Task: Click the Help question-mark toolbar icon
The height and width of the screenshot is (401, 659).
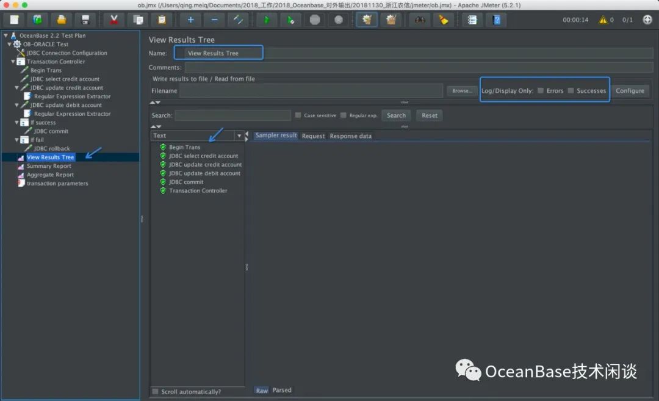Action: click(497, 20)
